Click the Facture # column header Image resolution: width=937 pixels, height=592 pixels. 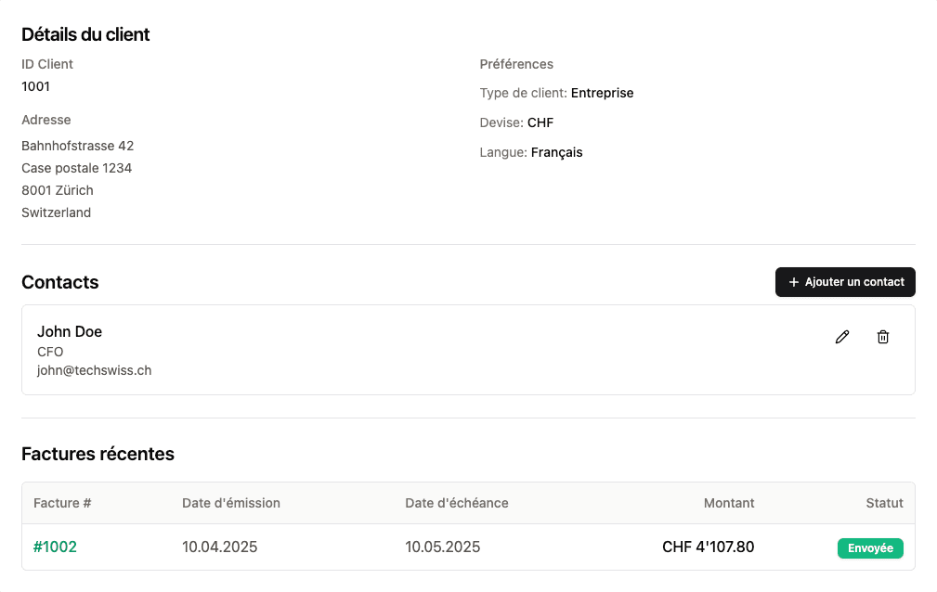[x=62, y=503]
